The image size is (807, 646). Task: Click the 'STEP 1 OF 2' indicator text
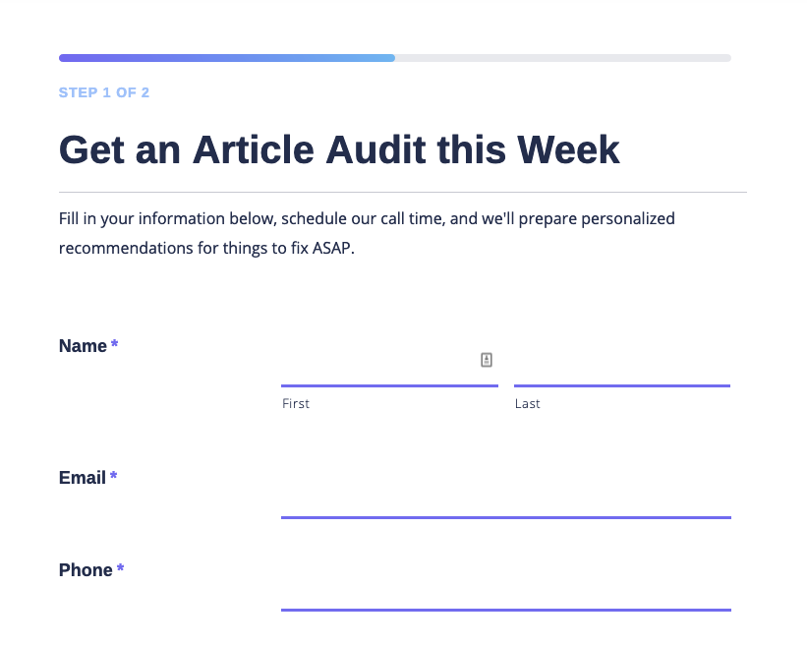coord(104,92)
